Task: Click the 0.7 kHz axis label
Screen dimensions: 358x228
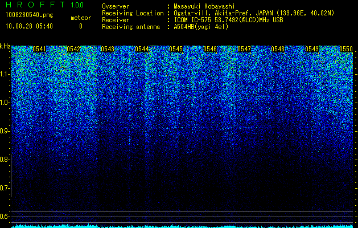Action: (x=5, y=188)
